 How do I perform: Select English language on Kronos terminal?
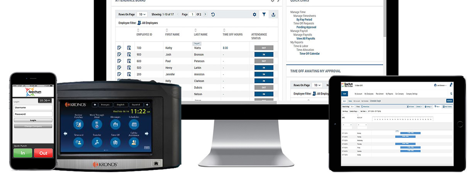(x=120, y=105)
